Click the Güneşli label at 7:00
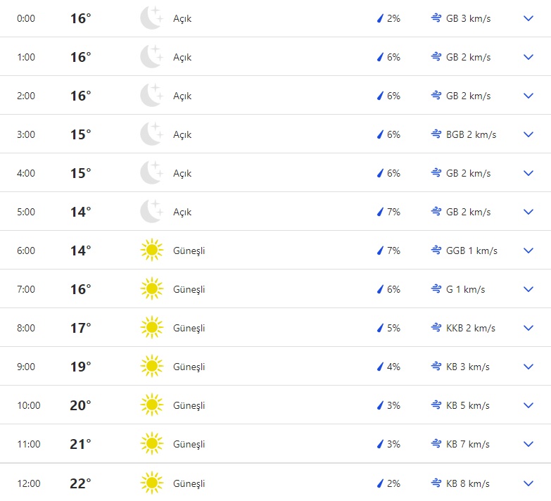This screenshot has width=551, height=501. coord(189,289)
